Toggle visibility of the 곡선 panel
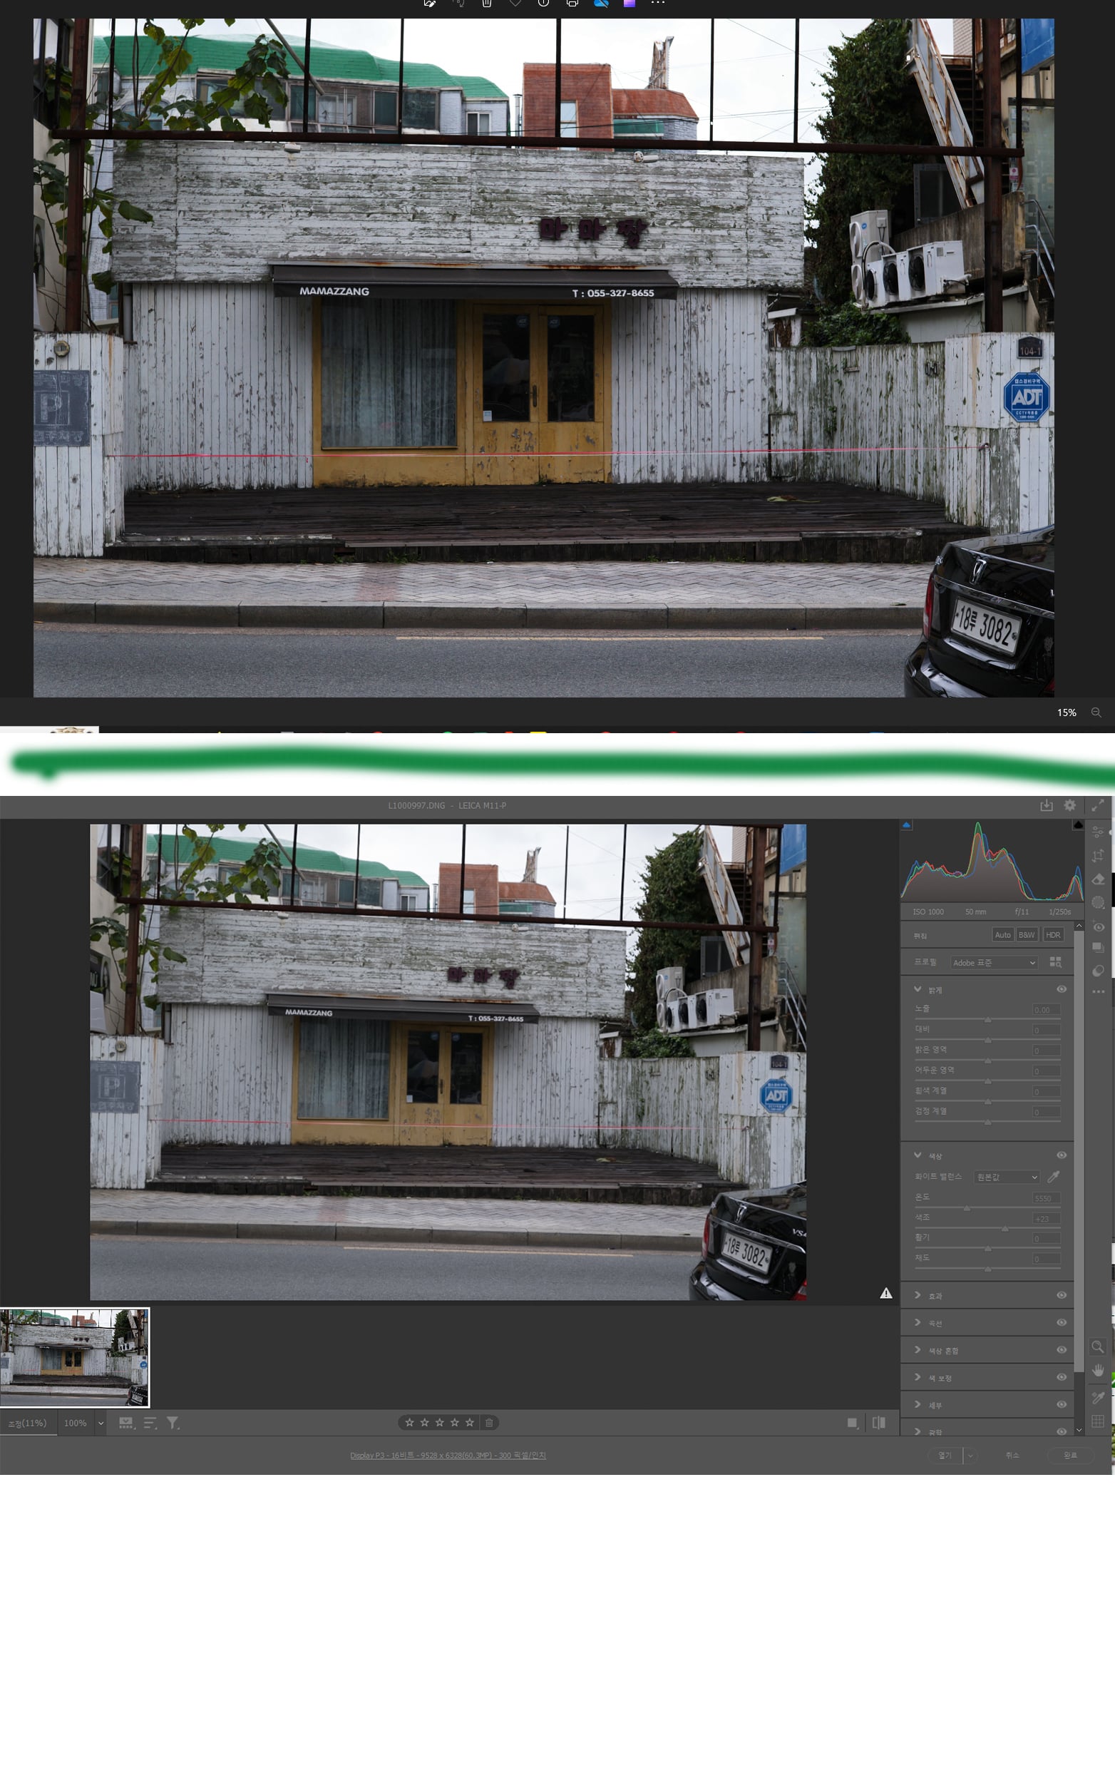Viewport: 1115px width, 1783px height. (x=1061, y=1323)
